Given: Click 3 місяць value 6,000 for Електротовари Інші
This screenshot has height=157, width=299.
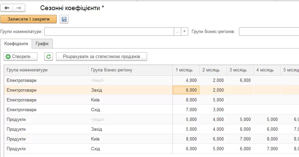Looking at the screenshot, I should (x=240, y=80).
